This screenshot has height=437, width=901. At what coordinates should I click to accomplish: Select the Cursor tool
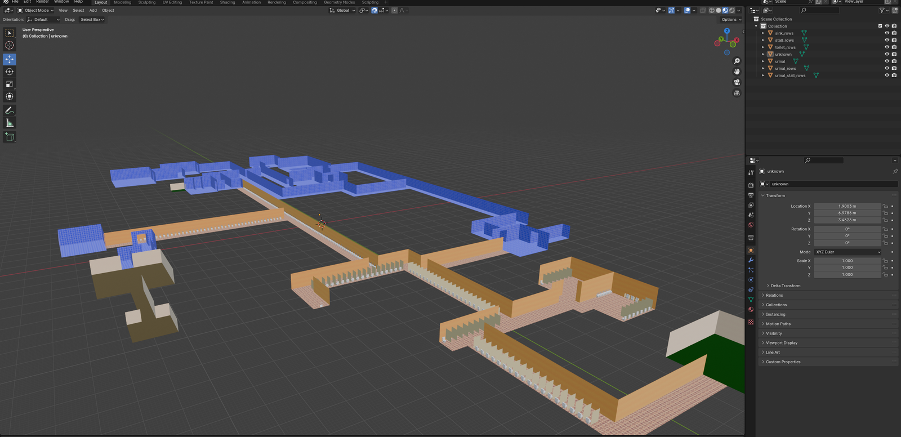pos(10,46)
